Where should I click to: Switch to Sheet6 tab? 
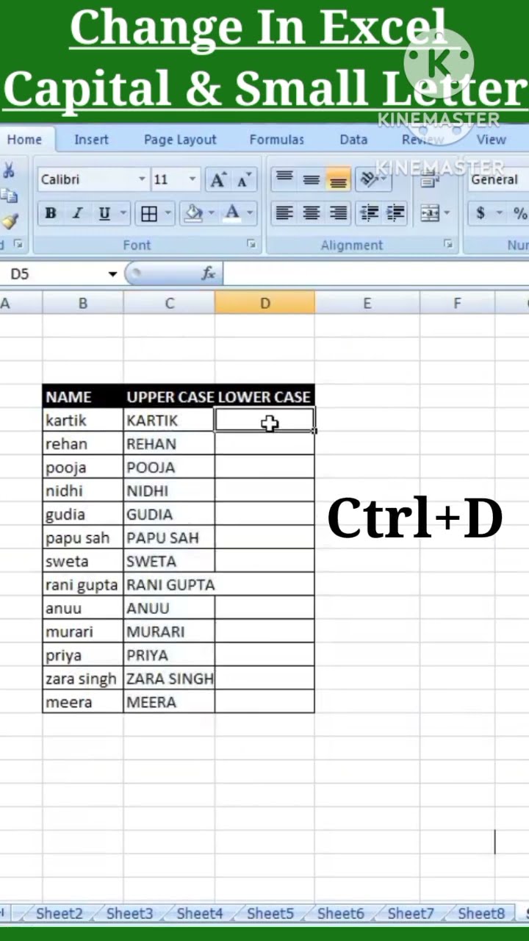[341, 913]
